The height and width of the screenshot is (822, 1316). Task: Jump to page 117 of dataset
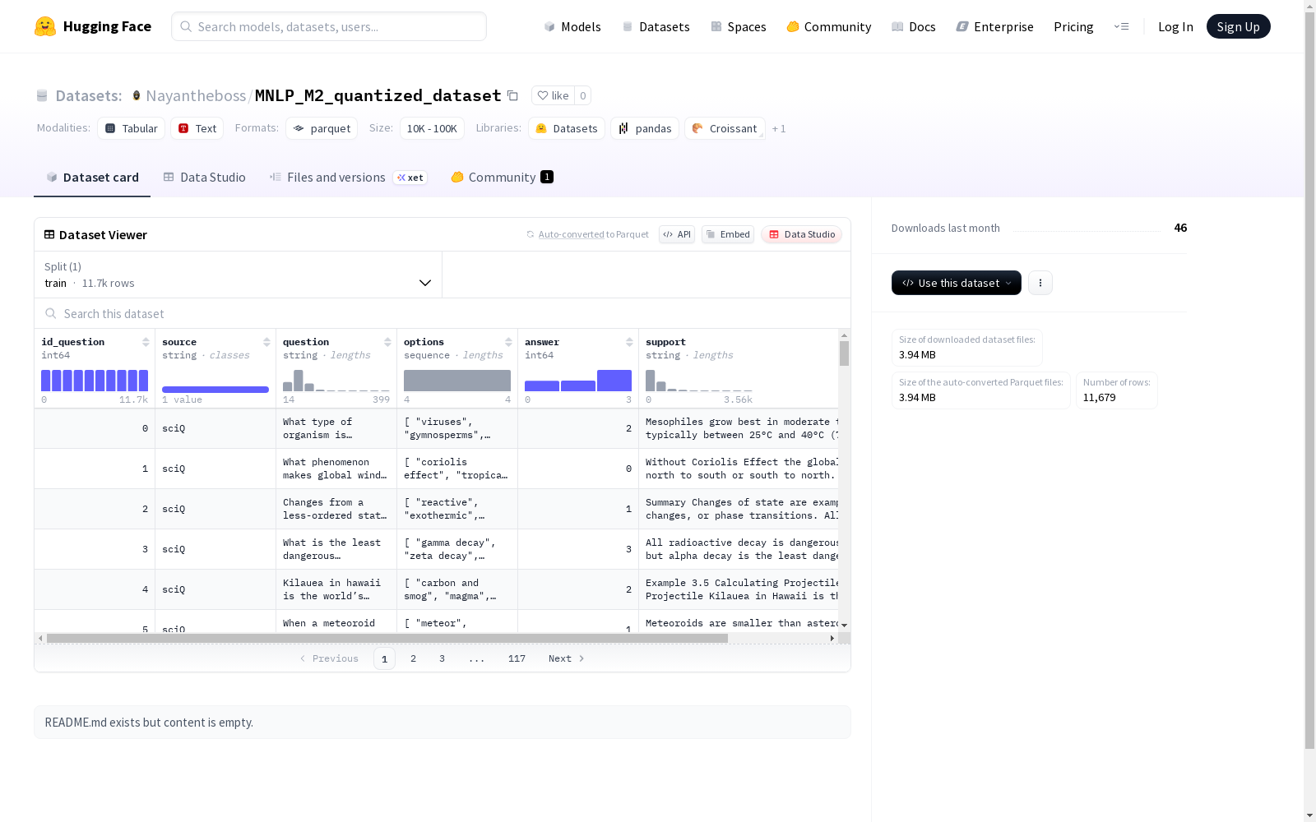point(517,658)
